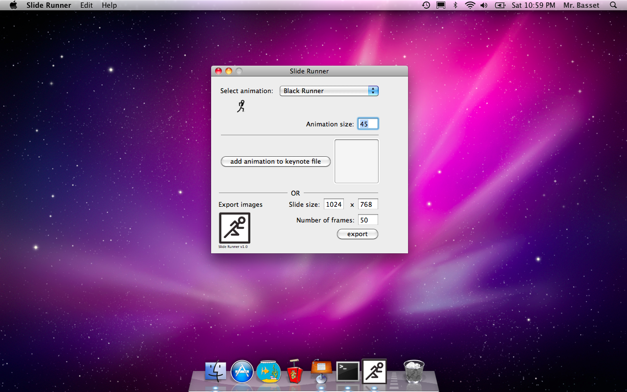Image resolution: width=627 pixels, height=392 pixels.
Task: Launch Terminal from the dock
Action: point(348,372)
